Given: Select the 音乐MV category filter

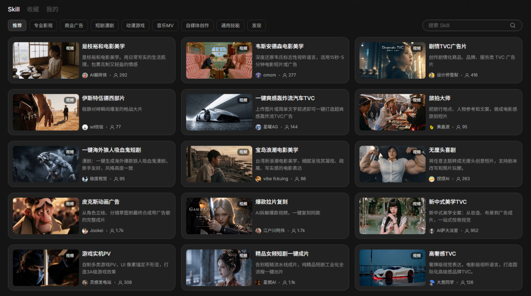Looking at the screenshot, I should tap(165, 26).
